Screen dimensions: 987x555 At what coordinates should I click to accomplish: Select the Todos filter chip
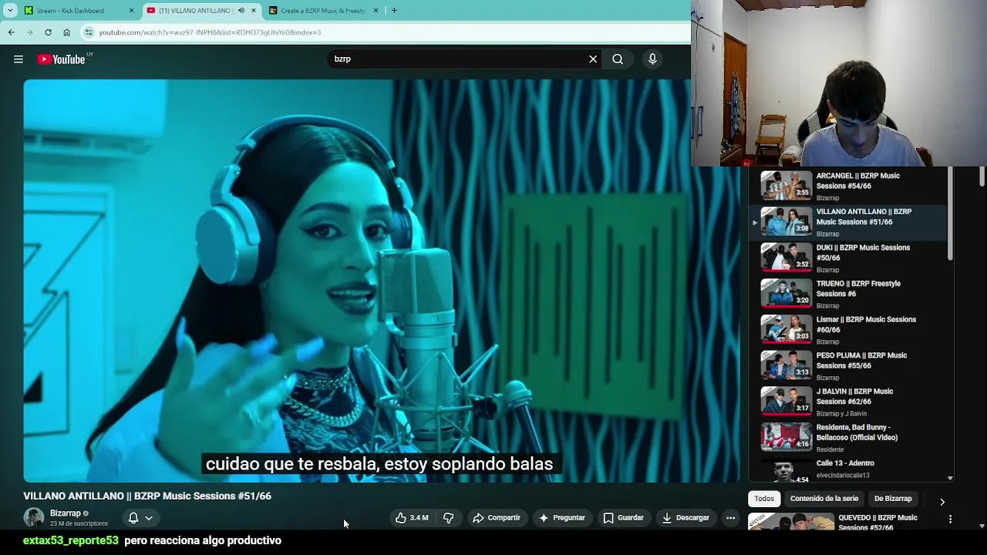764,499
